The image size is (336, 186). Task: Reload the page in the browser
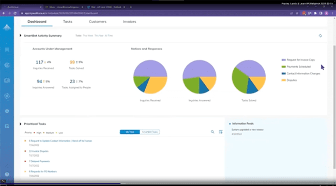click(15, 13)
